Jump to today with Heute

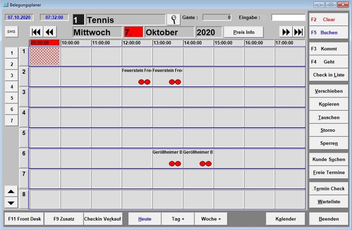coord(145,219)
